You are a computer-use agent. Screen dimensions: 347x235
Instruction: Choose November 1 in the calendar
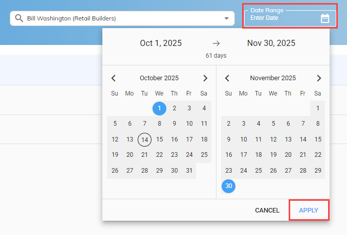pyautogui.click(x=317, y=108)
